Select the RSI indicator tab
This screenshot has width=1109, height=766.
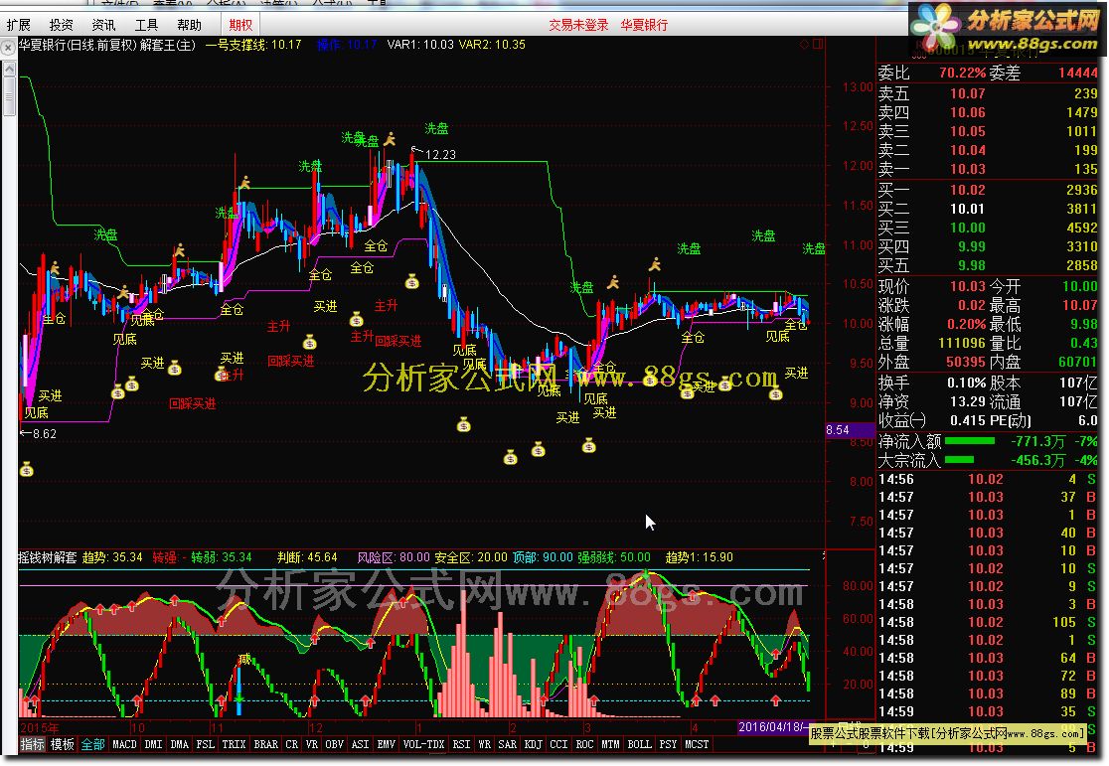click(461, 744)
